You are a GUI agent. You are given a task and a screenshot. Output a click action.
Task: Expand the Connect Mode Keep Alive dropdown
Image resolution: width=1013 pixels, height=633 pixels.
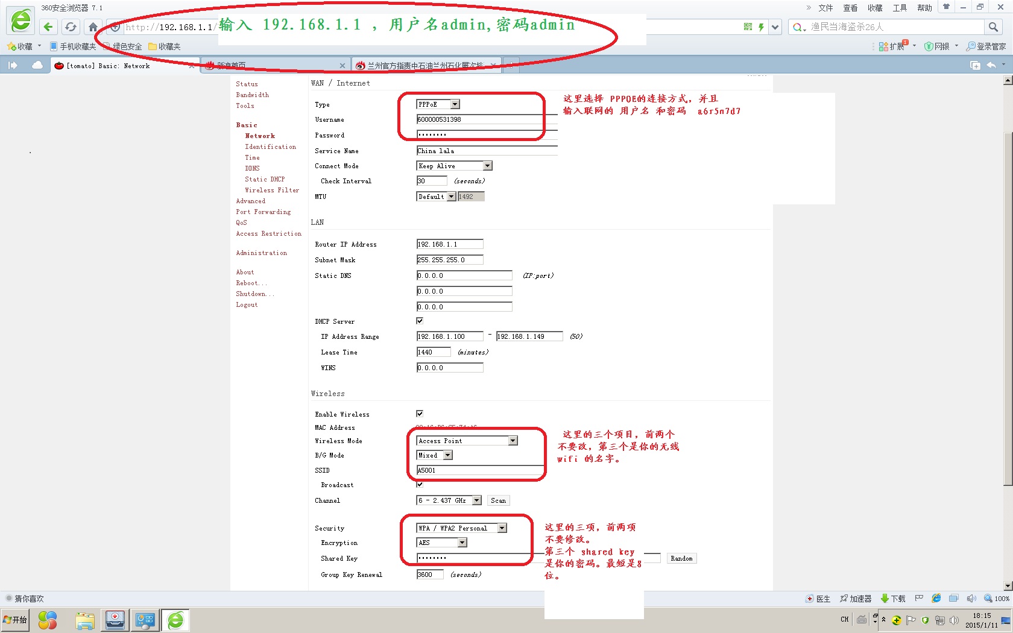click(454, 166)
